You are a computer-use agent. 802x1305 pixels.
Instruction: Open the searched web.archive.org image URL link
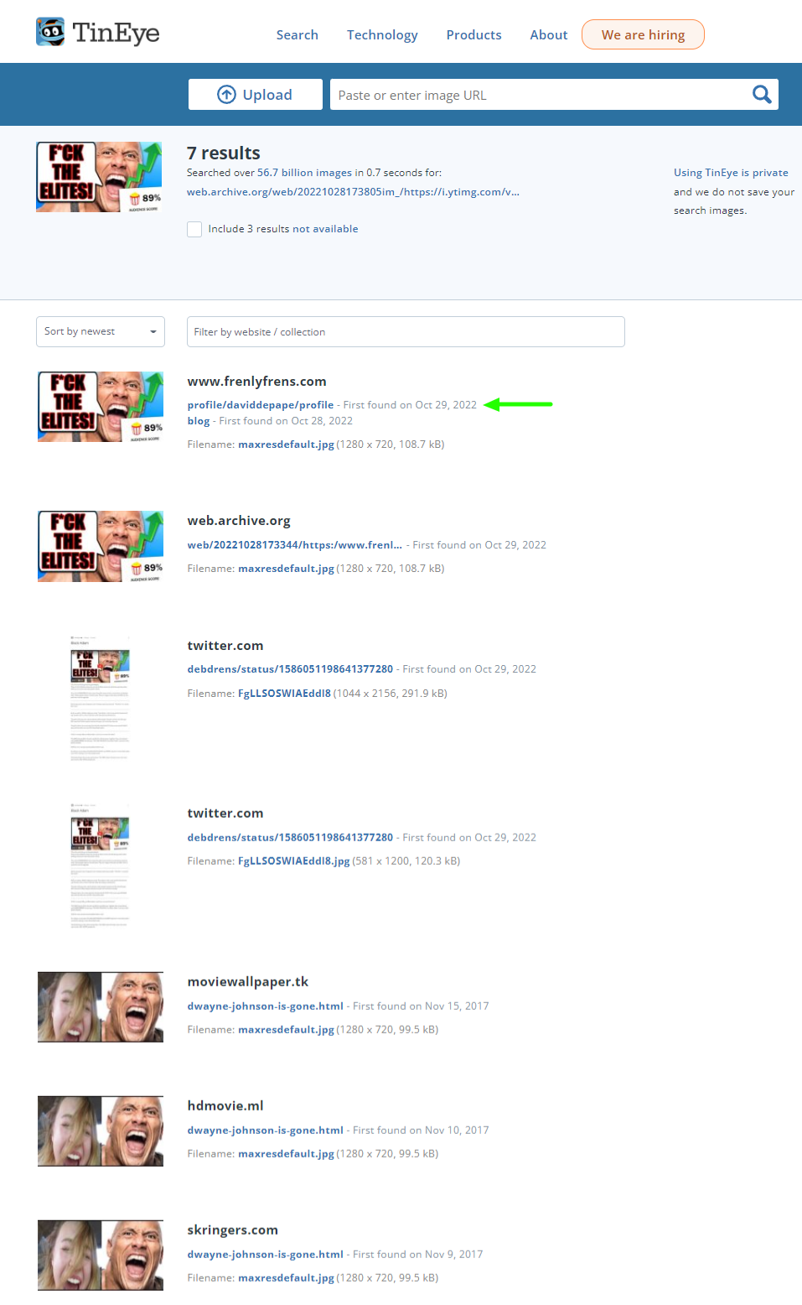(x=353, y=192)
